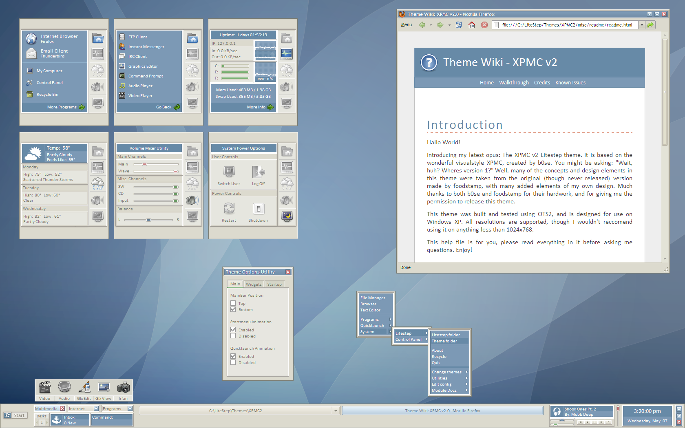
Task: Focus the Command input box on the taskbar
Action: point(112,420)
